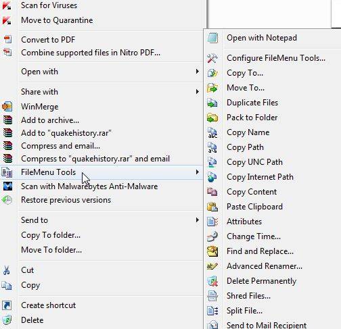Screen dimensions: 341x329
Task: Click the PDF icon next to Convert to PDF
Action: [x=7, y=39]
